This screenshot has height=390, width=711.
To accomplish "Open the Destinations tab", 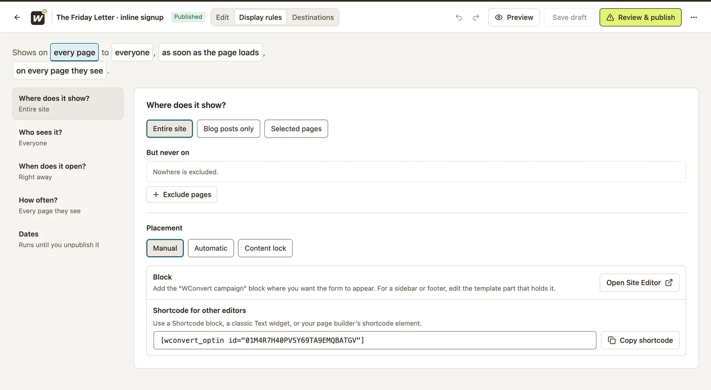I will 313,17.
